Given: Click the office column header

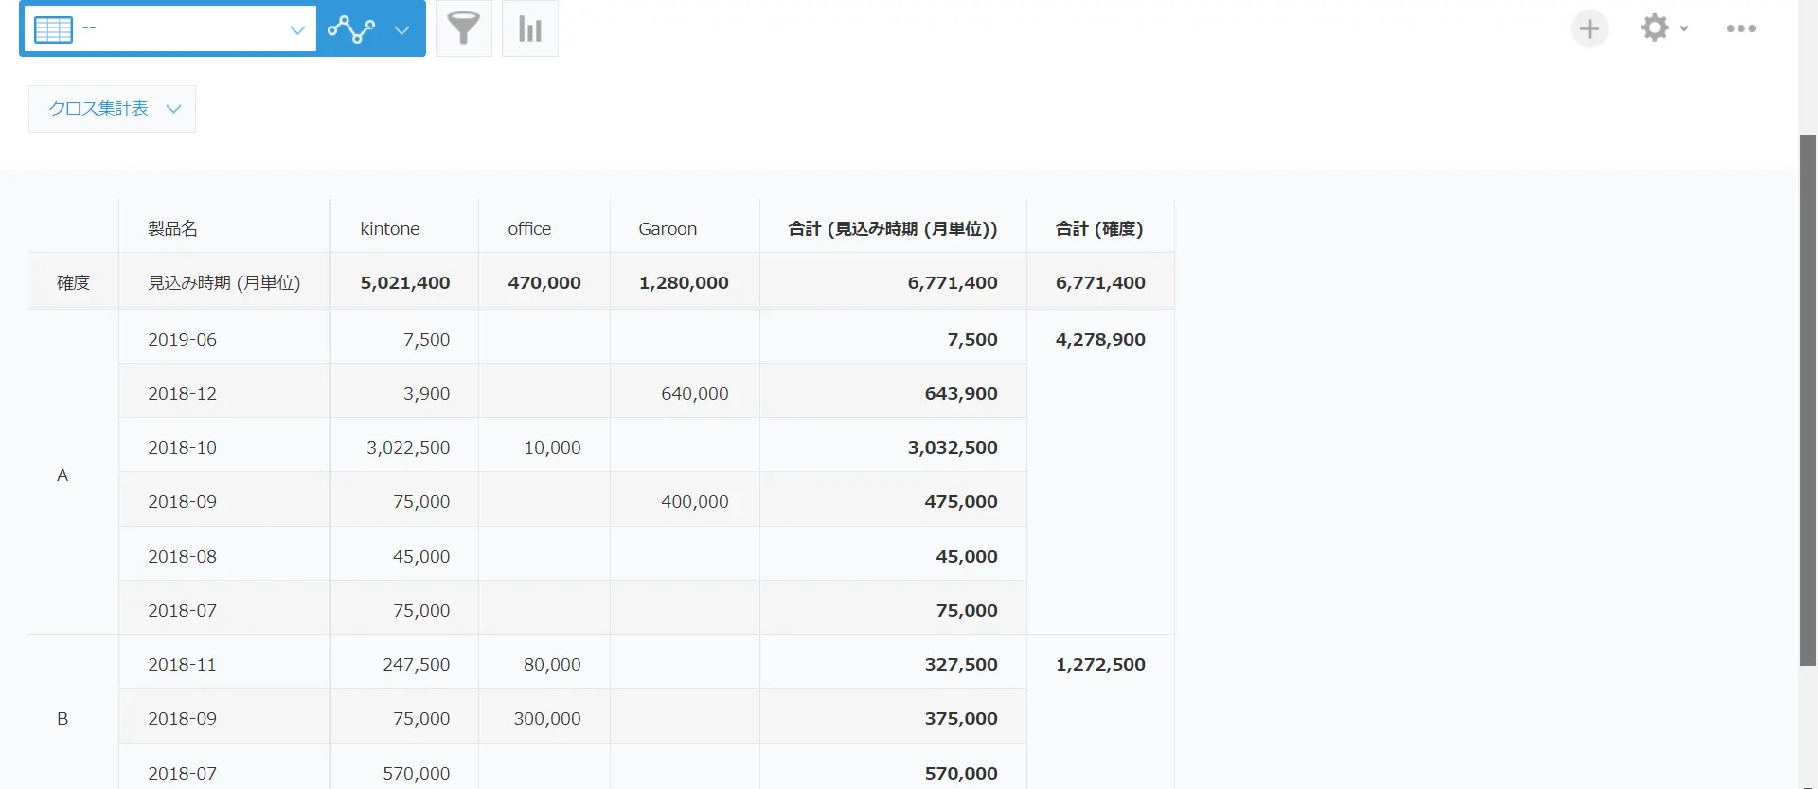Looking at the screenshot, I should click(x=528, y=228).
